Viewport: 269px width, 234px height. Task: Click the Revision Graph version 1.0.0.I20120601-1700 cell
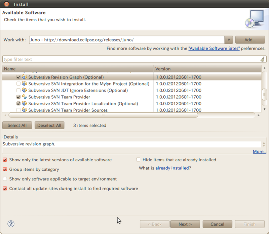tap(179, 77)
